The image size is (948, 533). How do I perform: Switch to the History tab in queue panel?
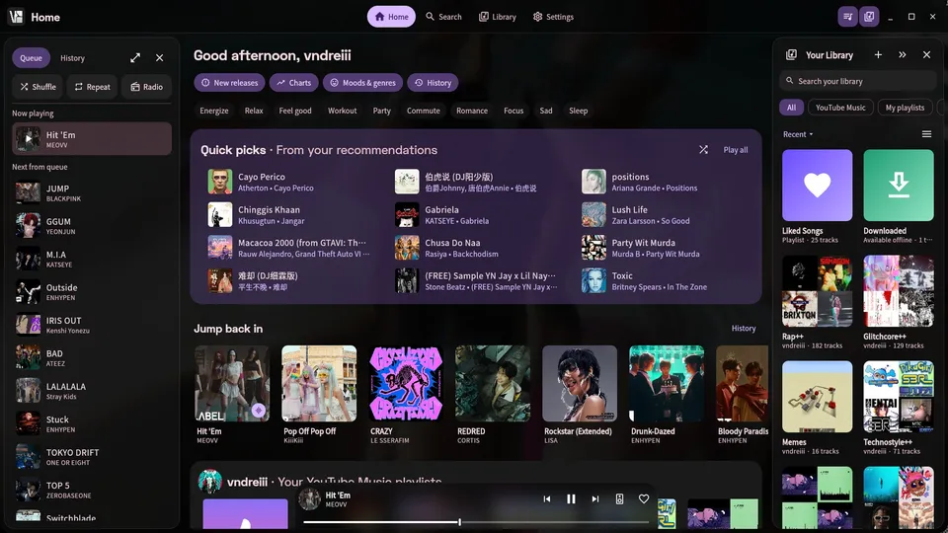72,58
